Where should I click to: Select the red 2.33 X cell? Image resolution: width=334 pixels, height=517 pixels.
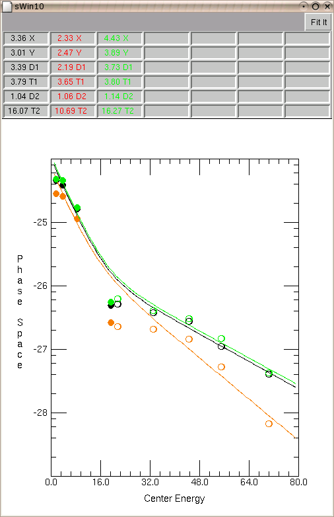(x=73, y=38)
